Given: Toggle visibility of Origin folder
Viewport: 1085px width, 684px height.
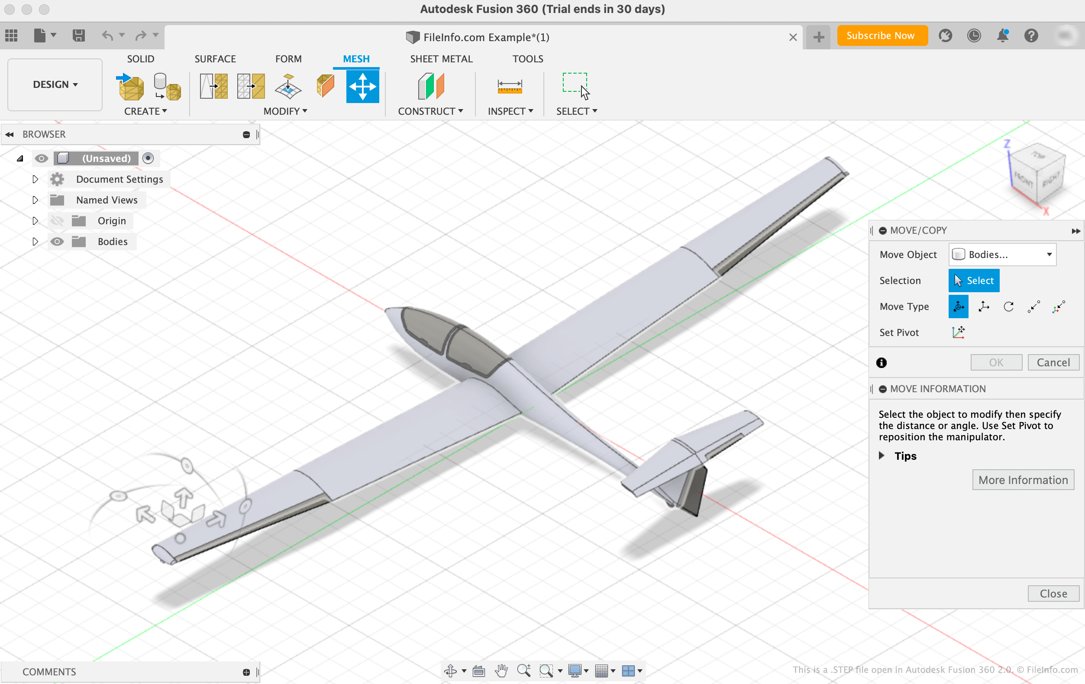Looking at the screenshot, I should 57,221.
